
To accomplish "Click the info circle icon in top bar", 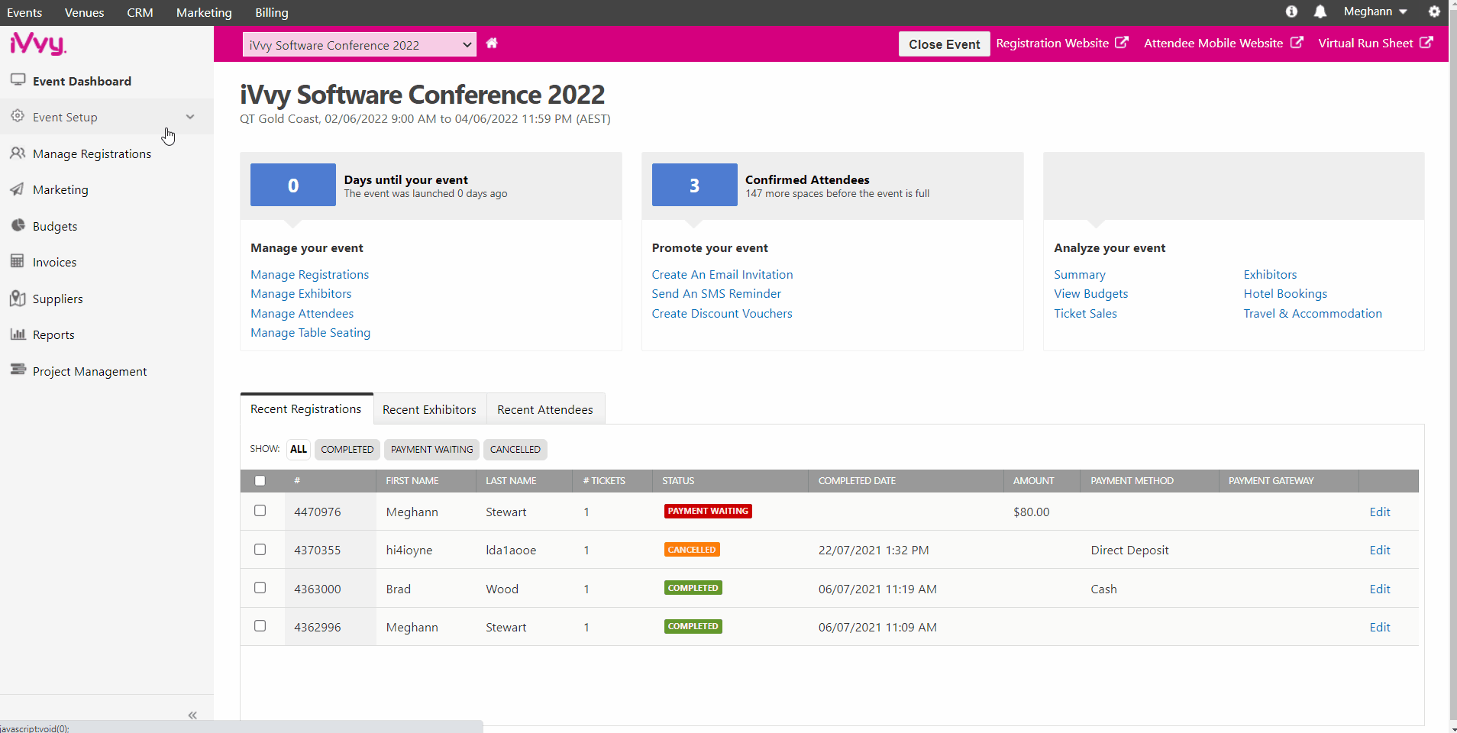I will (x=1291, y=11).
